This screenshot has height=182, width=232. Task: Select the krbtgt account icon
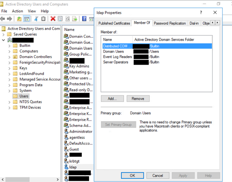point(66,161)
